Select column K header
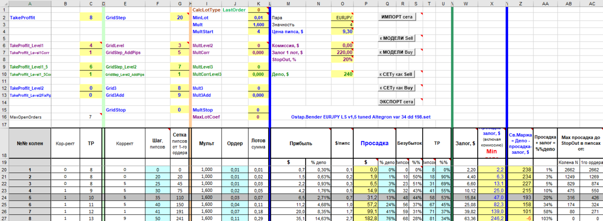Viewport: 603px width, 221px height. (x=258, y=3)
